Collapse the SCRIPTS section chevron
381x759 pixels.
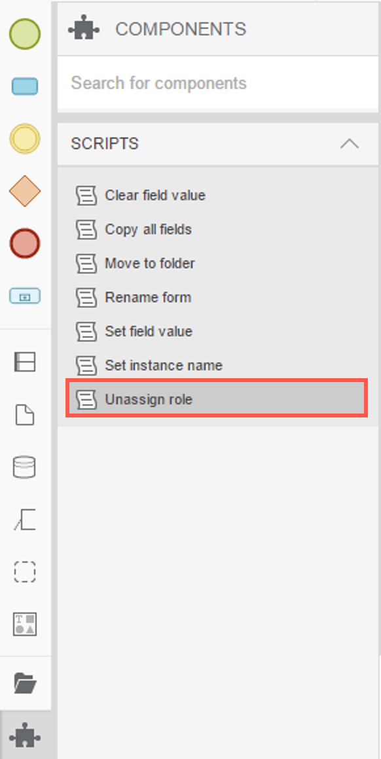tap(350, 144)
